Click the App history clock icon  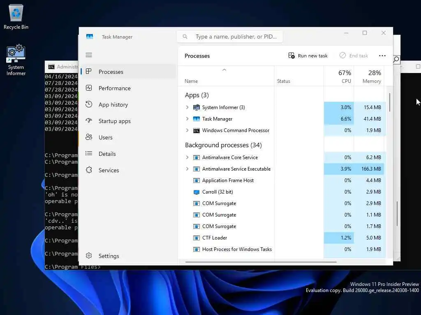pyautogui.click(x=89, y=104)
